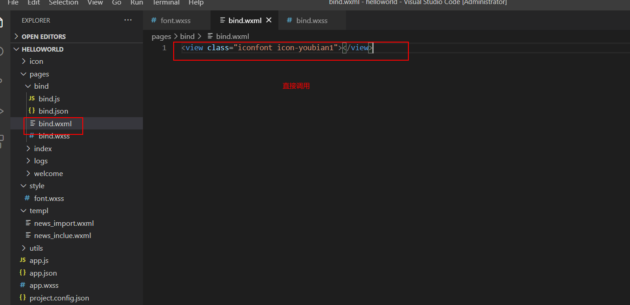This screenshot has height=305, width=630.
Task: Open bind.wxss in the file tree
Action: coord(54,136)
